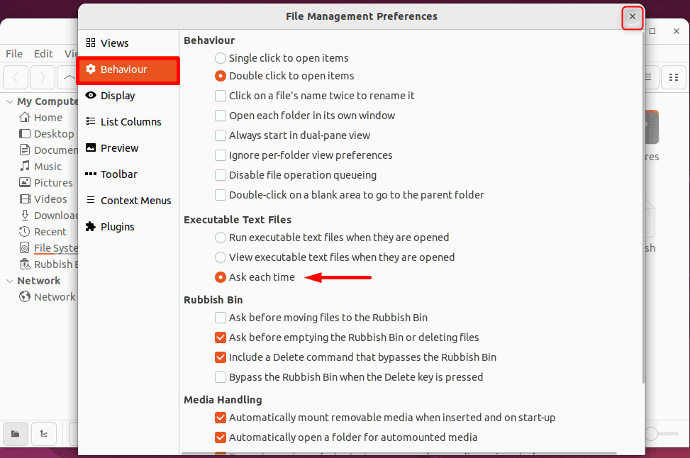Uncheck Ask before emptying the Rubbish Bin
The height and width of the screenshot is (458, 690).
tap(221, 337)
